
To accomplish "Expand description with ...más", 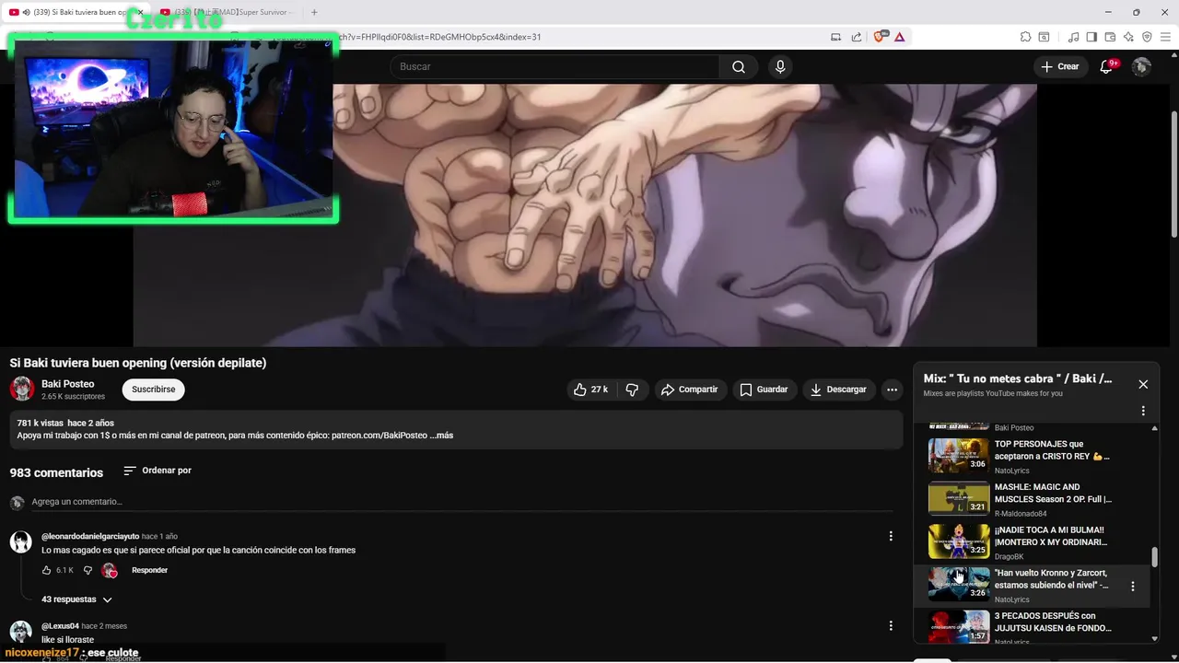I will click(441, 436).
